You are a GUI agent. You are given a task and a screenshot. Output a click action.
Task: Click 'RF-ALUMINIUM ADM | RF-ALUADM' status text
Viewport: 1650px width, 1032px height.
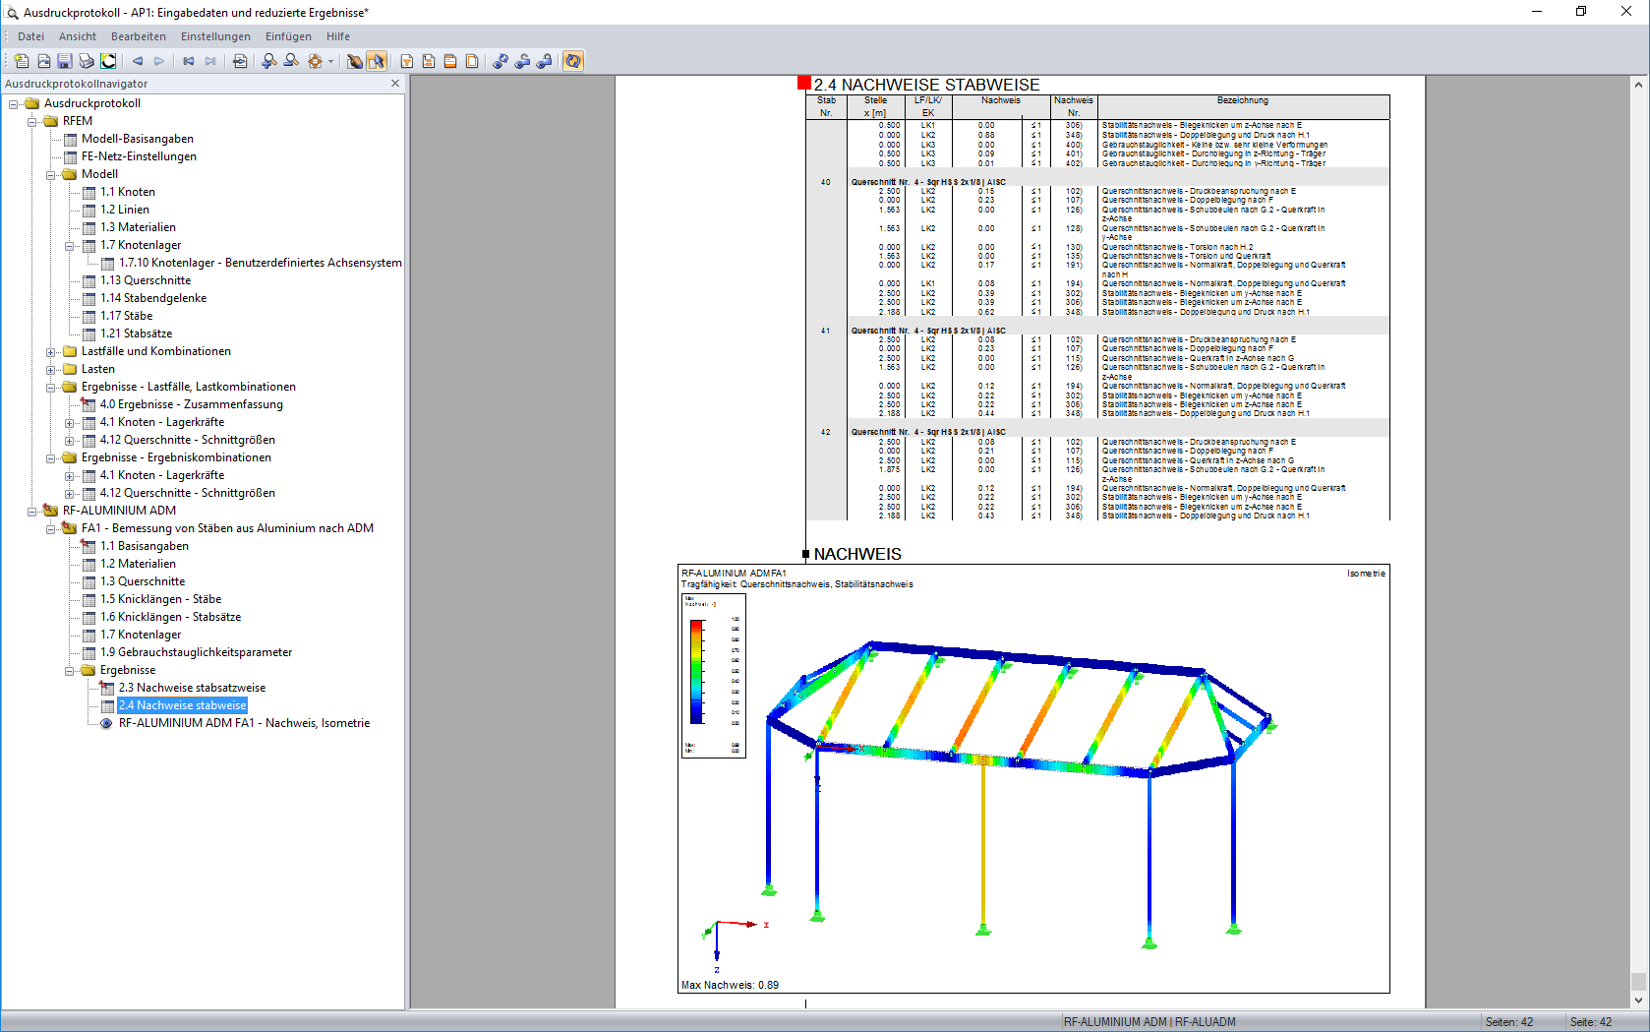click(x=1149, y=1022)
